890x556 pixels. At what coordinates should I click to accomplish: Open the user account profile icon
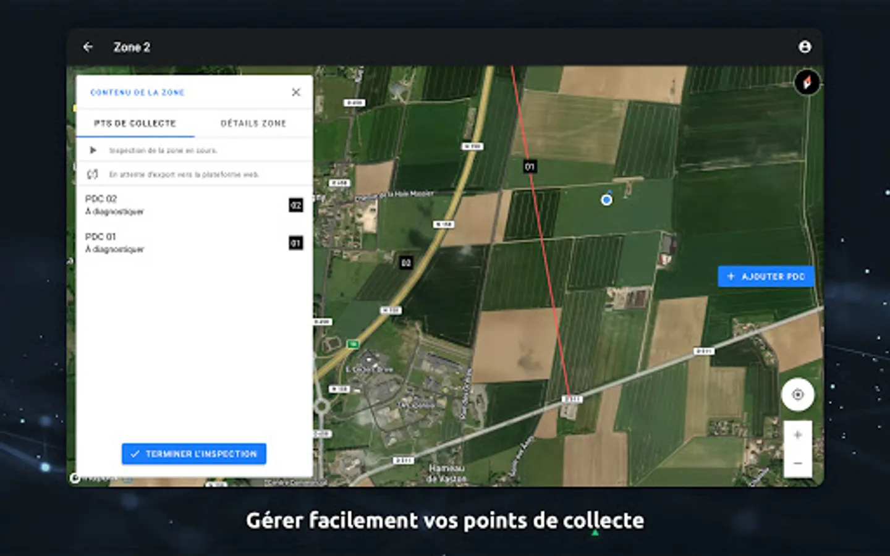click(805, 47)
